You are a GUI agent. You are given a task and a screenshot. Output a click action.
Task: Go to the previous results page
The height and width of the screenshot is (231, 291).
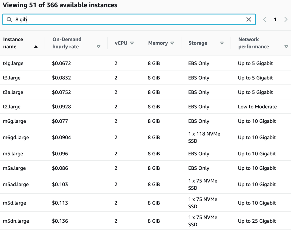coord(265,20)
